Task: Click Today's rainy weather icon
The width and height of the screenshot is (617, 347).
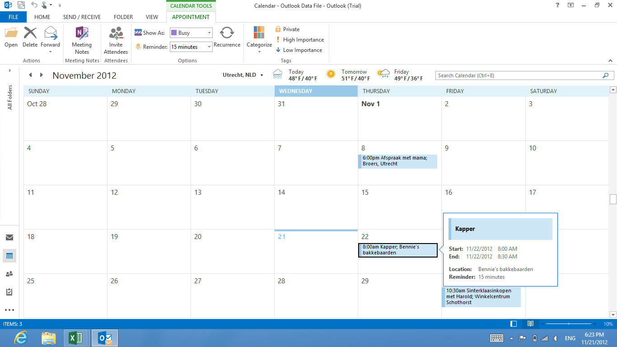Action: click(278, 74)
